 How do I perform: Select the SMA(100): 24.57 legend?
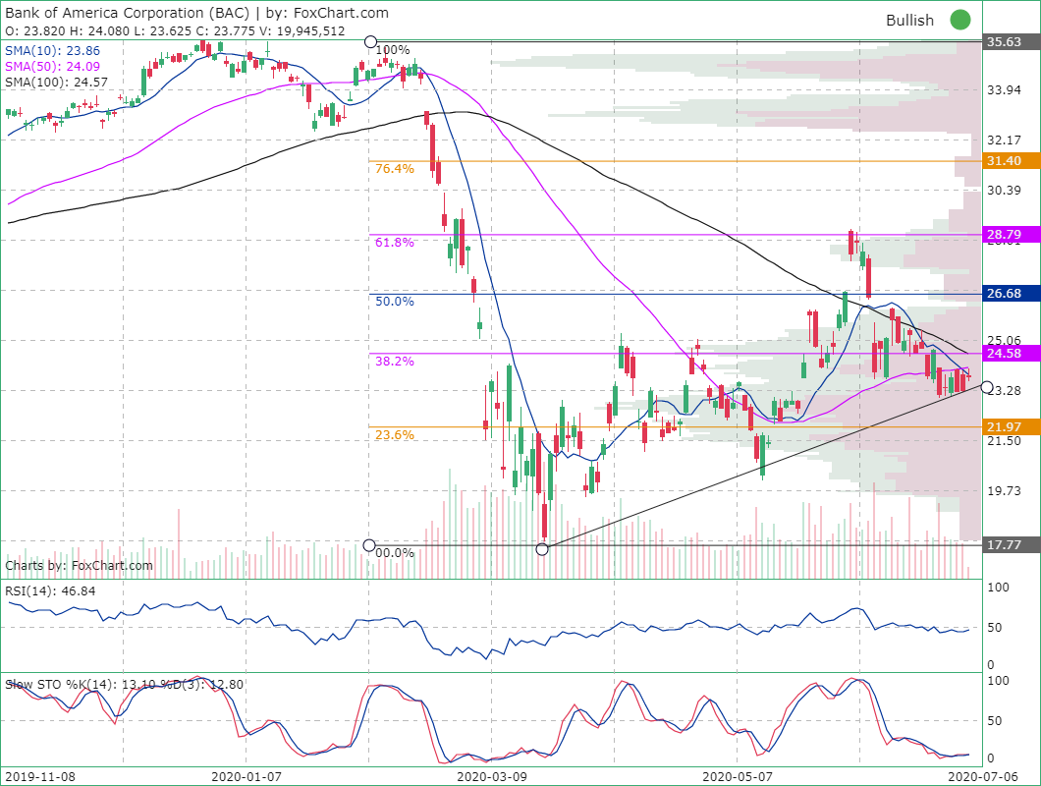(x=56, y=83)
